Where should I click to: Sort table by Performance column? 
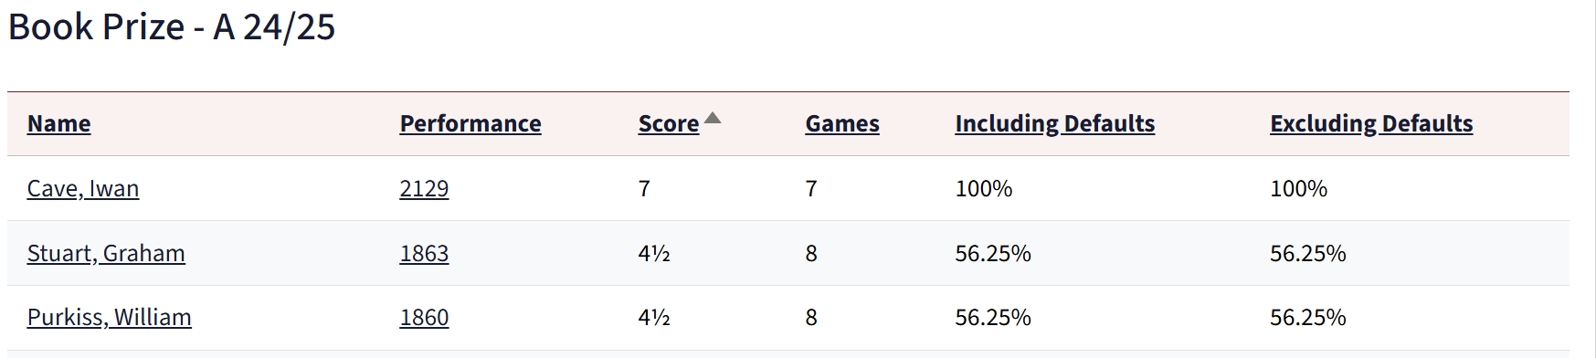tap(470, 123)
